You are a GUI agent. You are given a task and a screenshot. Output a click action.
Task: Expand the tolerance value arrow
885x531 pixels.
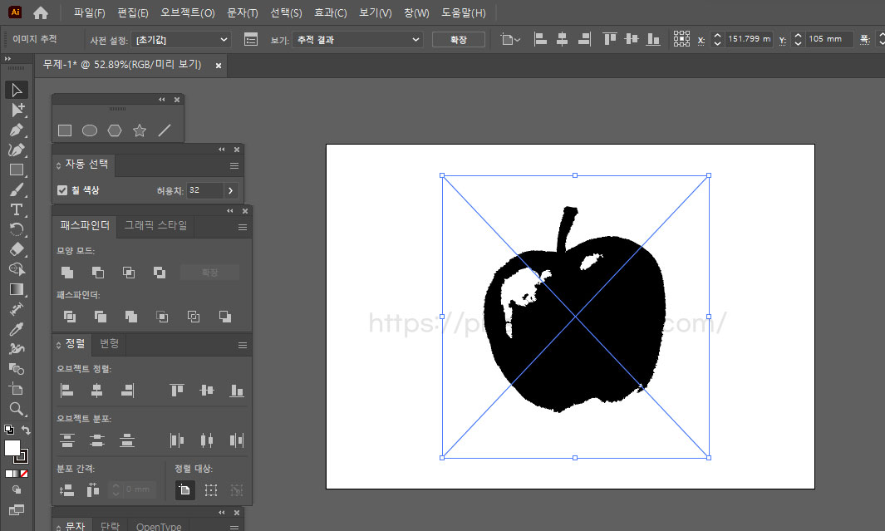click(230, 191)
